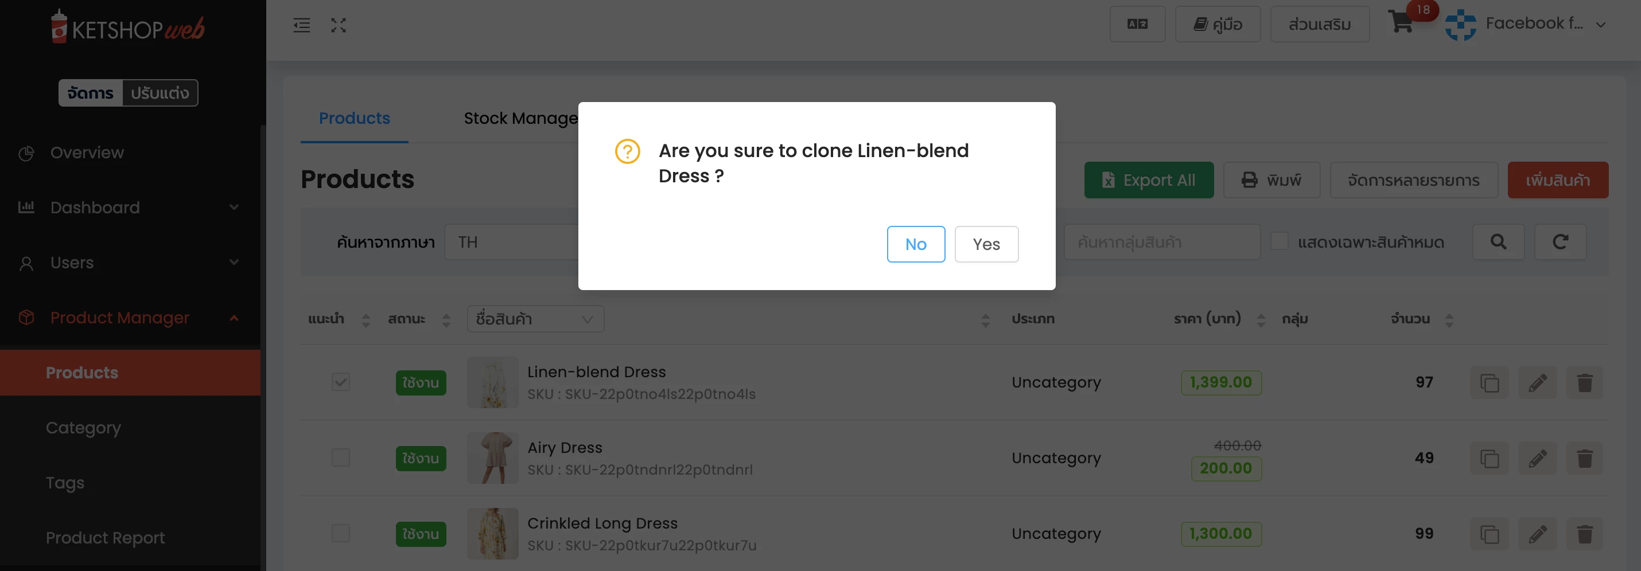1641x571 pixels.
Task: Toggle ใช้งาน status for Linen-blend Dress
Action: (421, 382)
